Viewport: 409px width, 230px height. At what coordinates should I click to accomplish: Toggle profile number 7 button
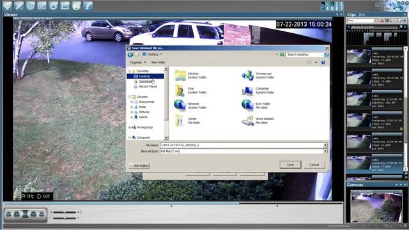tap(341, 8)
